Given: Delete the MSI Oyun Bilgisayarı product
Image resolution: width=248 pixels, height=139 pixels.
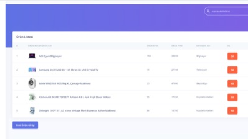Looking at the screenshot, I should pos(232,56).
